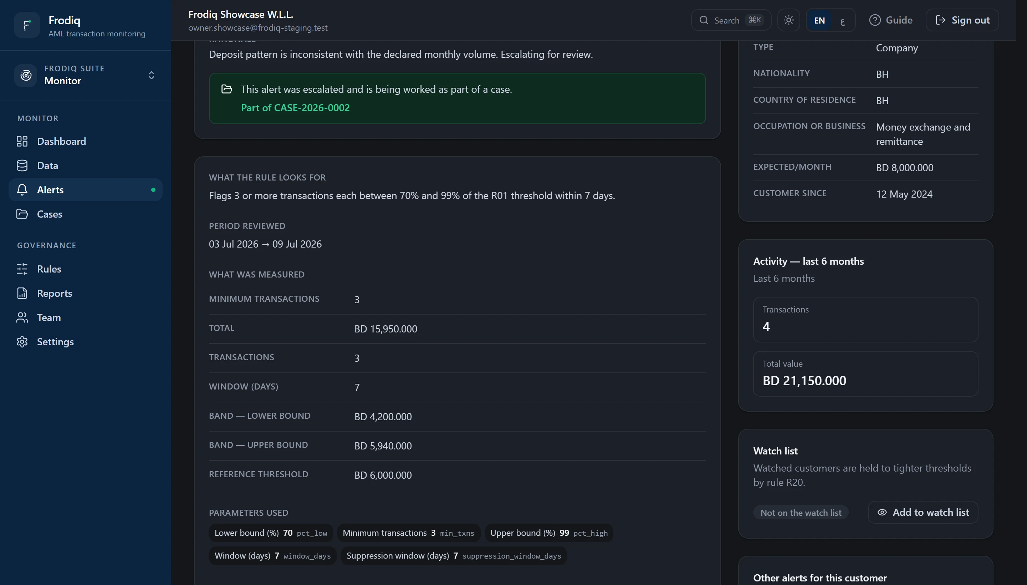
Task: Open the Guide help link
Action: click(x=890, y=20)
